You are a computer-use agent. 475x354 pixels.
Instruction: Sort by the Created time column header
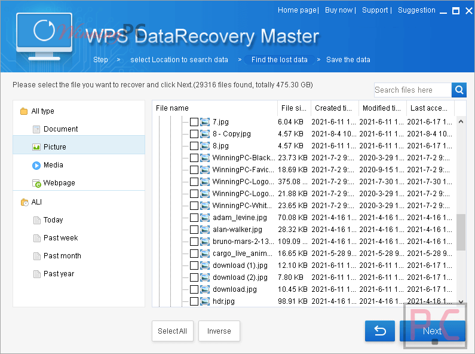pyautogui.click(x=335, y=108)
